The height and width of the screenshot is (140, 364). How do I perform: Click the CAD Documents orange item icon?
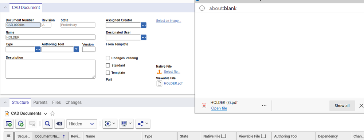coord(7,113)
